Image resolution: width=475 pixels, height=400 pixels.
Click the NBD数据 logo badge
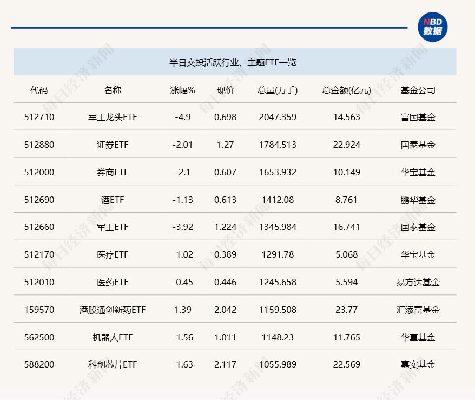[x=432, y=27]
